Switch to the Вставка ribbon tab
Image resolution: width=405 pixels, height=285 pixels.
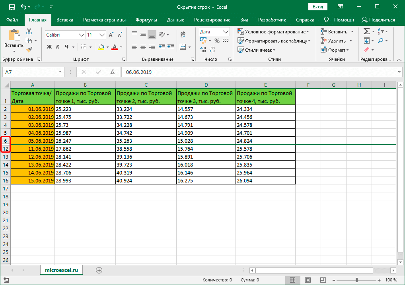pos(65,20)
